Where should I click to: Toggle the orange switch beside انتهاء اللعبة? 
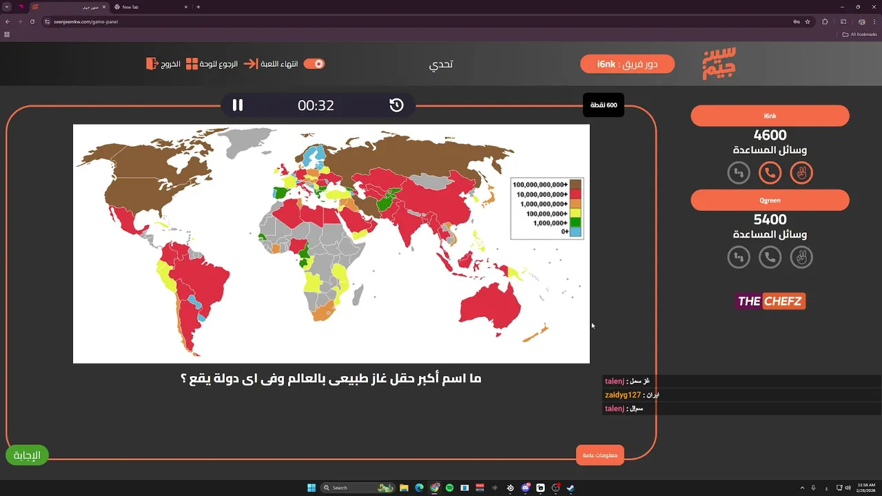pos(314,63)
